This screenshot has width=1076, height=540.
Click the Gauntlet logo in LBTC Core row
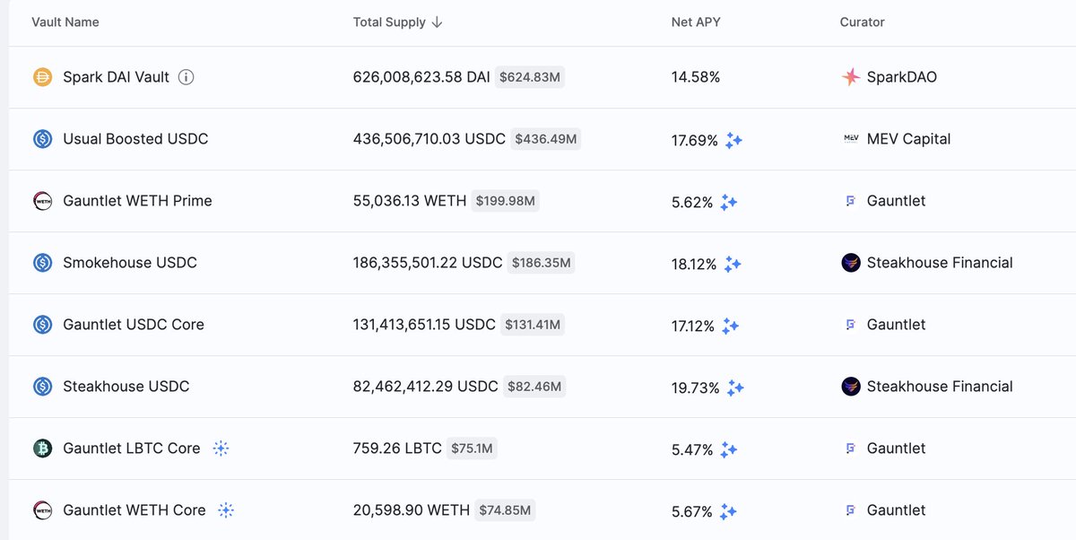(851, 449)
